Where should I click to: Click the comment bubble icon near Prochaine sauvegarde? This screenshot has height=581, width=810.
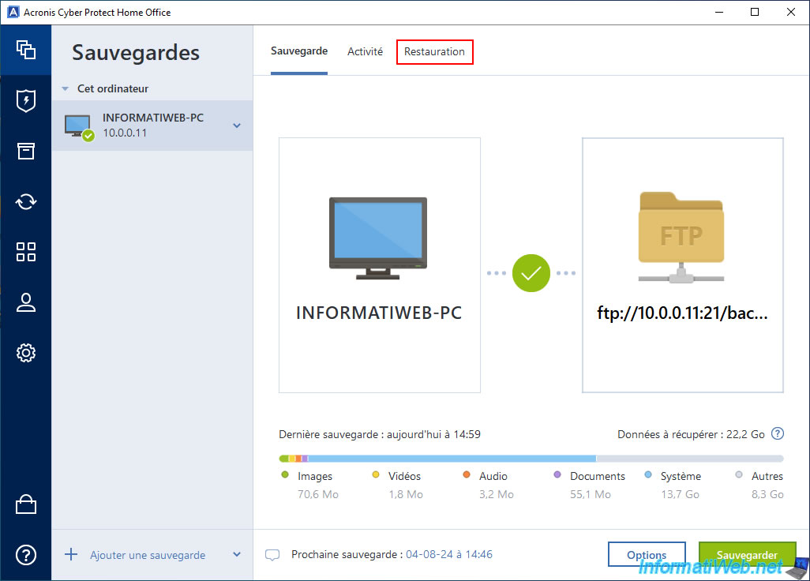click(x=272, y=555)
